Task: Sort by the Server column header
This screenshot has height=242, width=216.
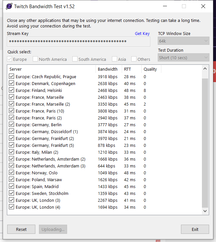Action: click(x=51, y=69)
